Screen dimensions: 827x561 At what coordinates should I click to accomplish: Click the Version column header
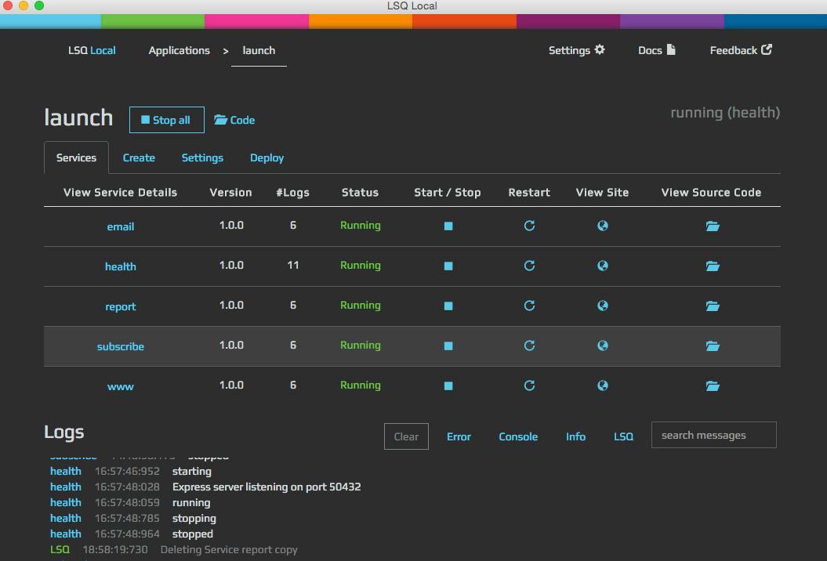coord(231,193)
